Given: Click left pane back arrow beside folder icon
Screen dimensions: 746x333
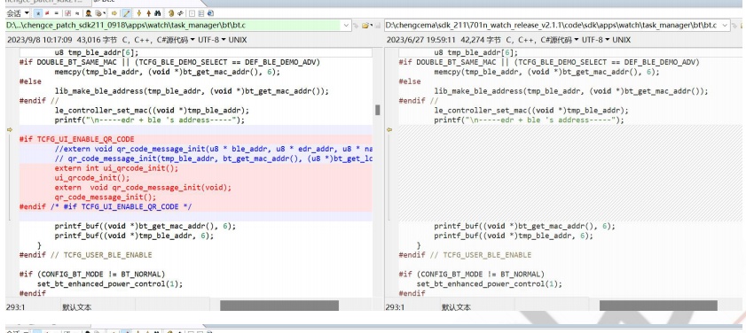Looking at the screenshot, I should (356, 25).
